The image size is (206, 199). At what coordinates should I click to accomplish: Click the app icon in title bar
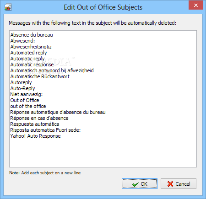(8, 7)
